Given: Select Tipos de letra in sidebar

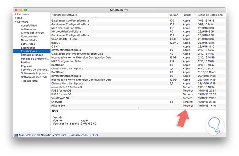Looking at the screenshot, I should click(x=29, y=81).
